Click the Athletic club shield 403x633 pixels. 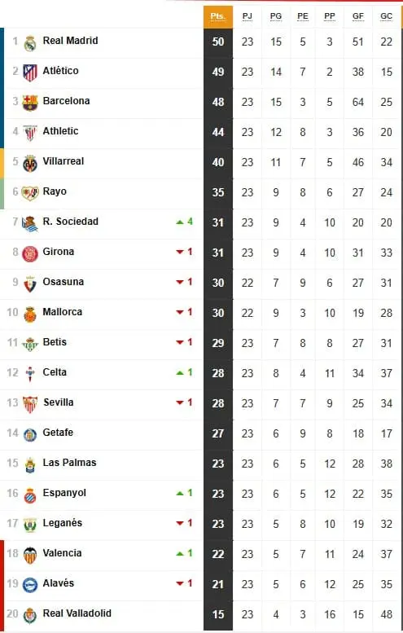point(30,133)
